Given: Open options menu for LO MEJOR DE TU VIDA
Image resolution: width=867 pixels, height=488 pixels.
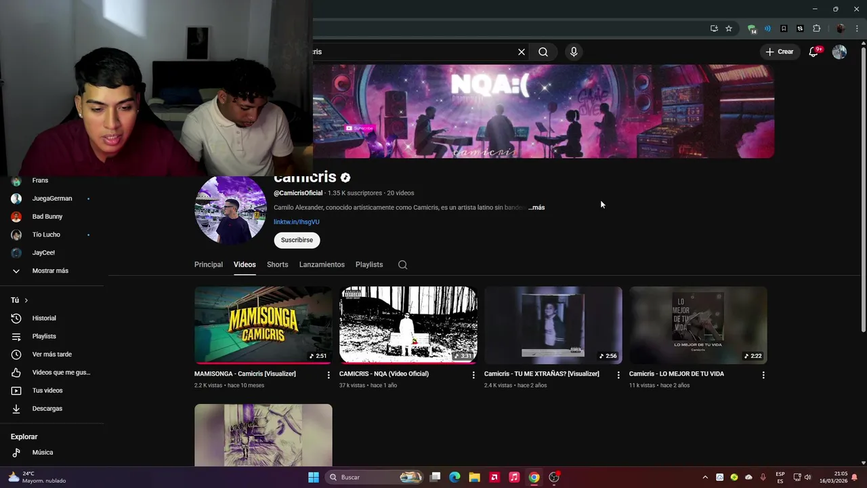Looking at the screenshot, I should [x=763, y=375].
